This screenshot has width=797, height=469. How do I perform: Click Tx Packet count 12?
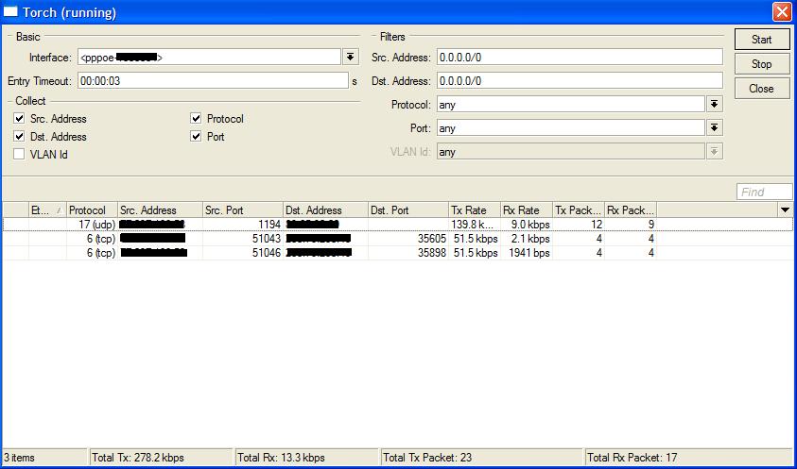tap(597, 225)
